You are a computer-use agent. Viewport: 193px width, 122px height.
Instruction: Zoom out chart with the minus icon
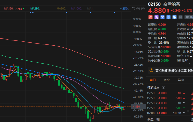pyautogui.click(x=138, y=8)
